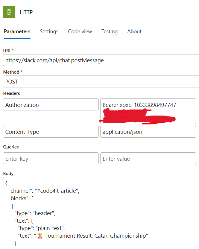
Task: Select the application/json value field
Action: pos(148,132)
